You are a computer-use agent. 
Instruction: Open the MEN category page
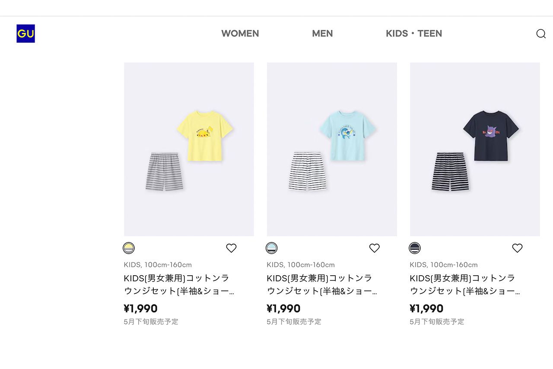pos(322,33)
